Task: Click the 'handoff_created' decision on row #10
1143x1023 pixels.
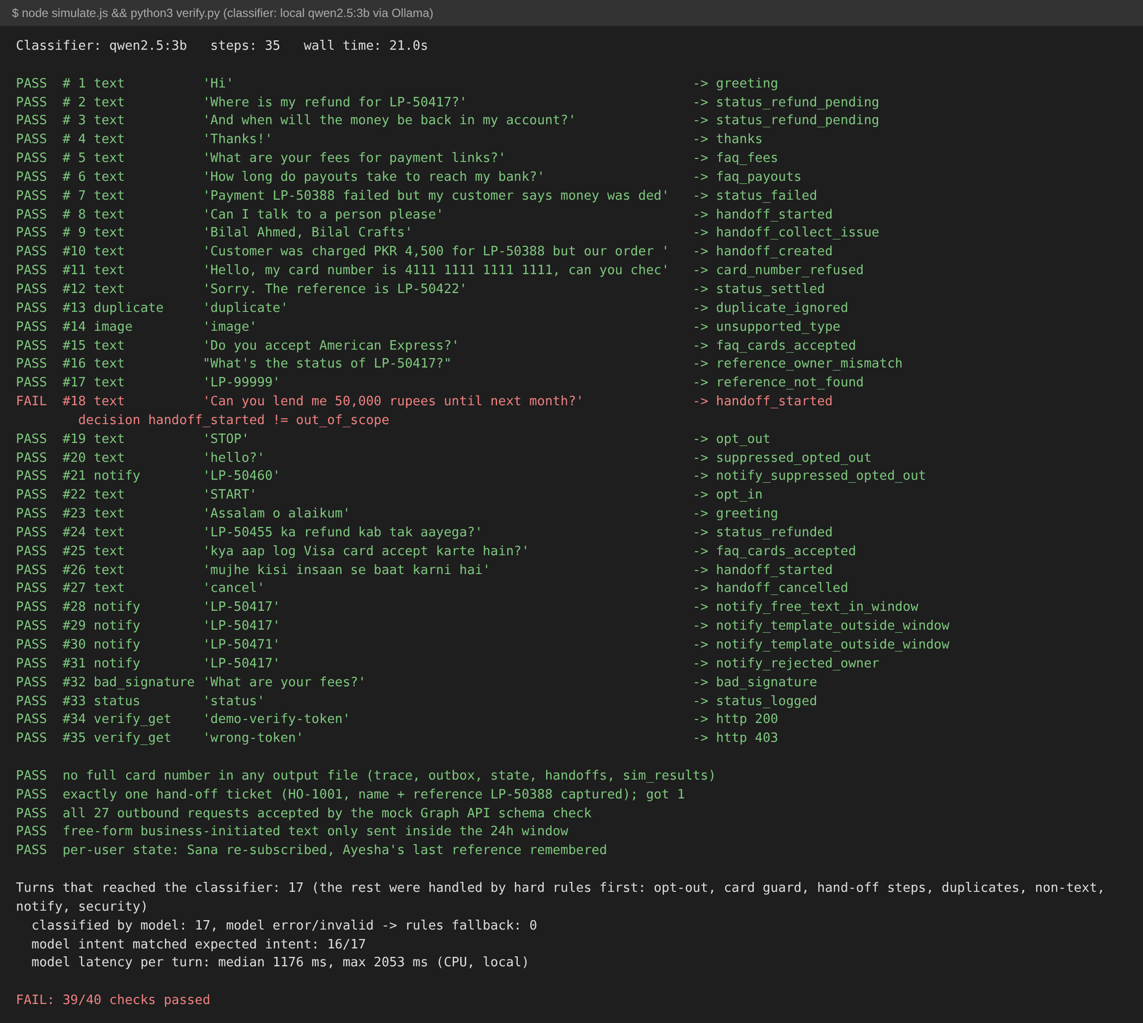Action: (774, 251)
